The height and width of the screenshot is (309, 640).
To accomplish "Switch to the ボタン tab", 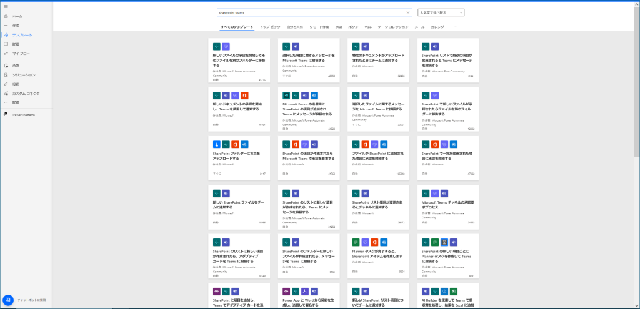I will 354,27.
